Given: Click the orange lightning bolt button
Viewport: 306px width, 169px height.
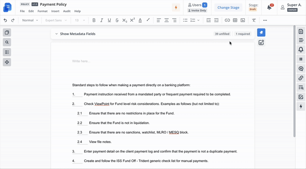Looking at the screenshot, I should tap(176, 7).
